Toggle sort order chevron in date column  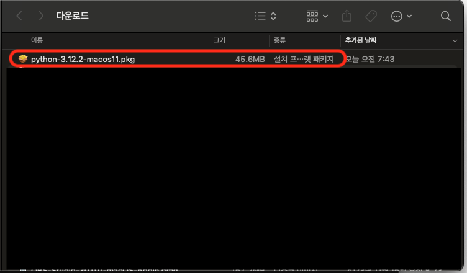pos(455,40)
